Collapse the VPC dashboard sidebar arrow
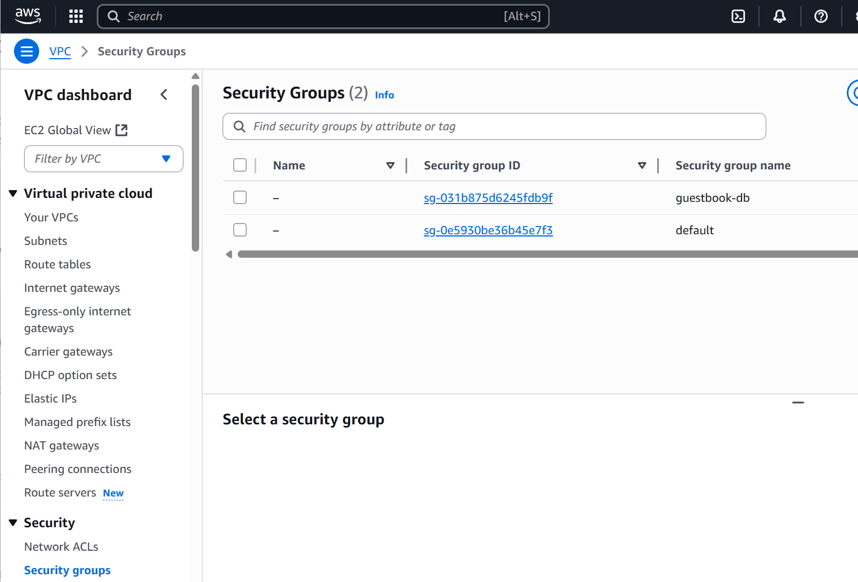Viewport: 858px width, 582px height. (x=164, y=94)
